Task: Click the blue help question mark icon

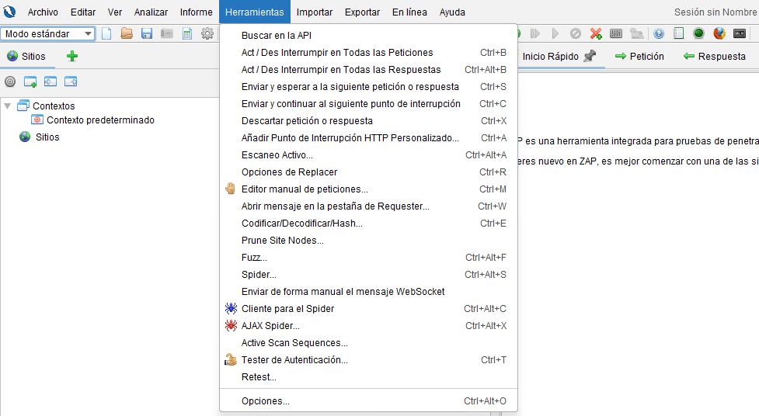Action: point(659,33)
